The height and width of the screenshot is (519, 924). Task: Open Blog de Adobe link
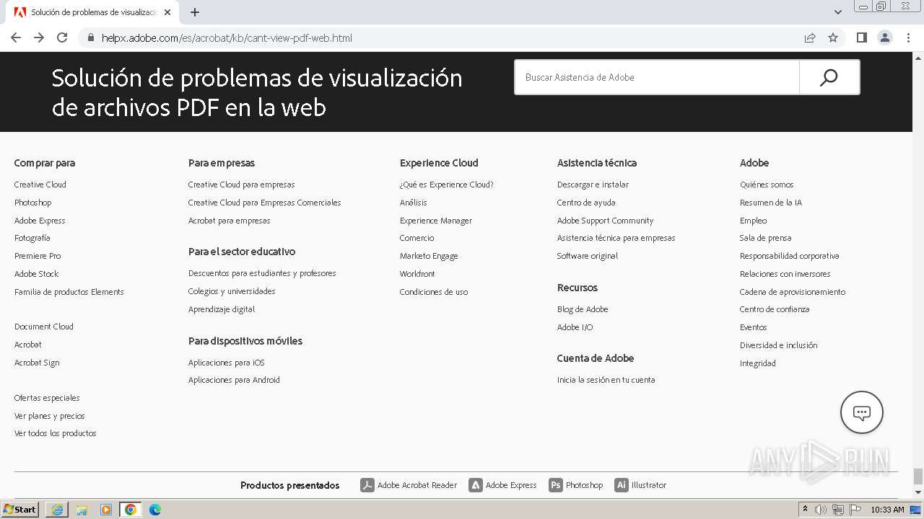click(x=583, y=309)
